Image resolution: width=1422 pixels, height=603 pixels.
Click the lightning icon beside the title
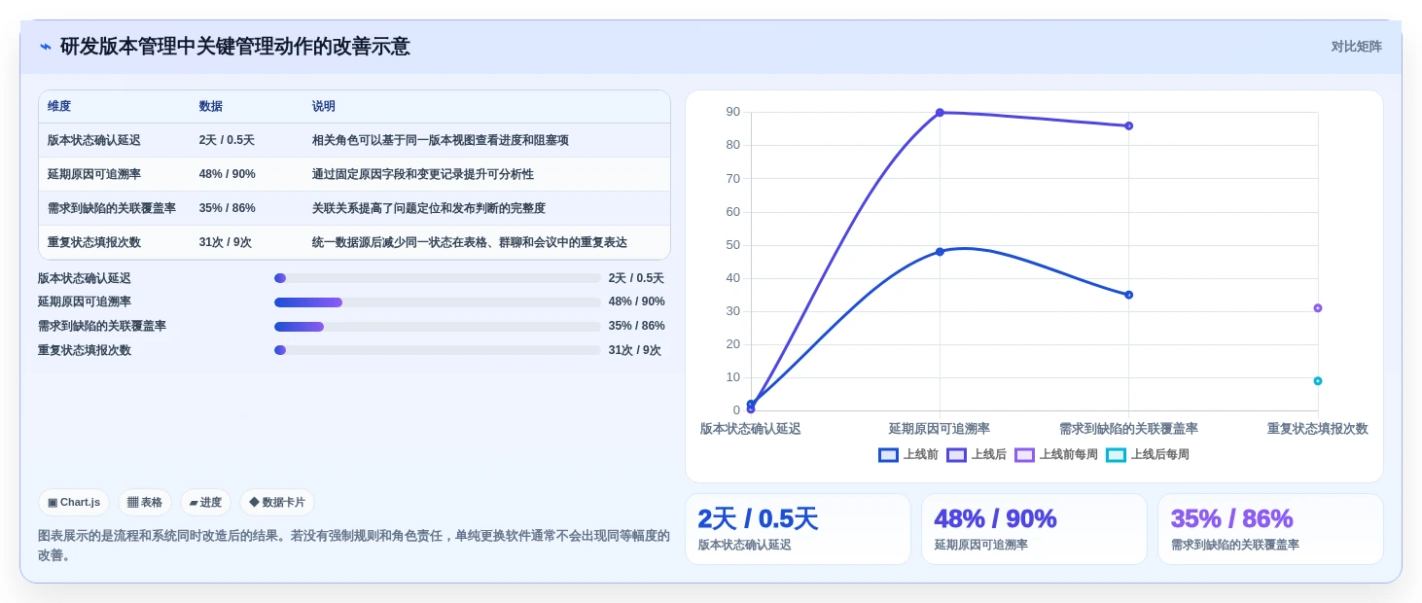coord(45,47)
